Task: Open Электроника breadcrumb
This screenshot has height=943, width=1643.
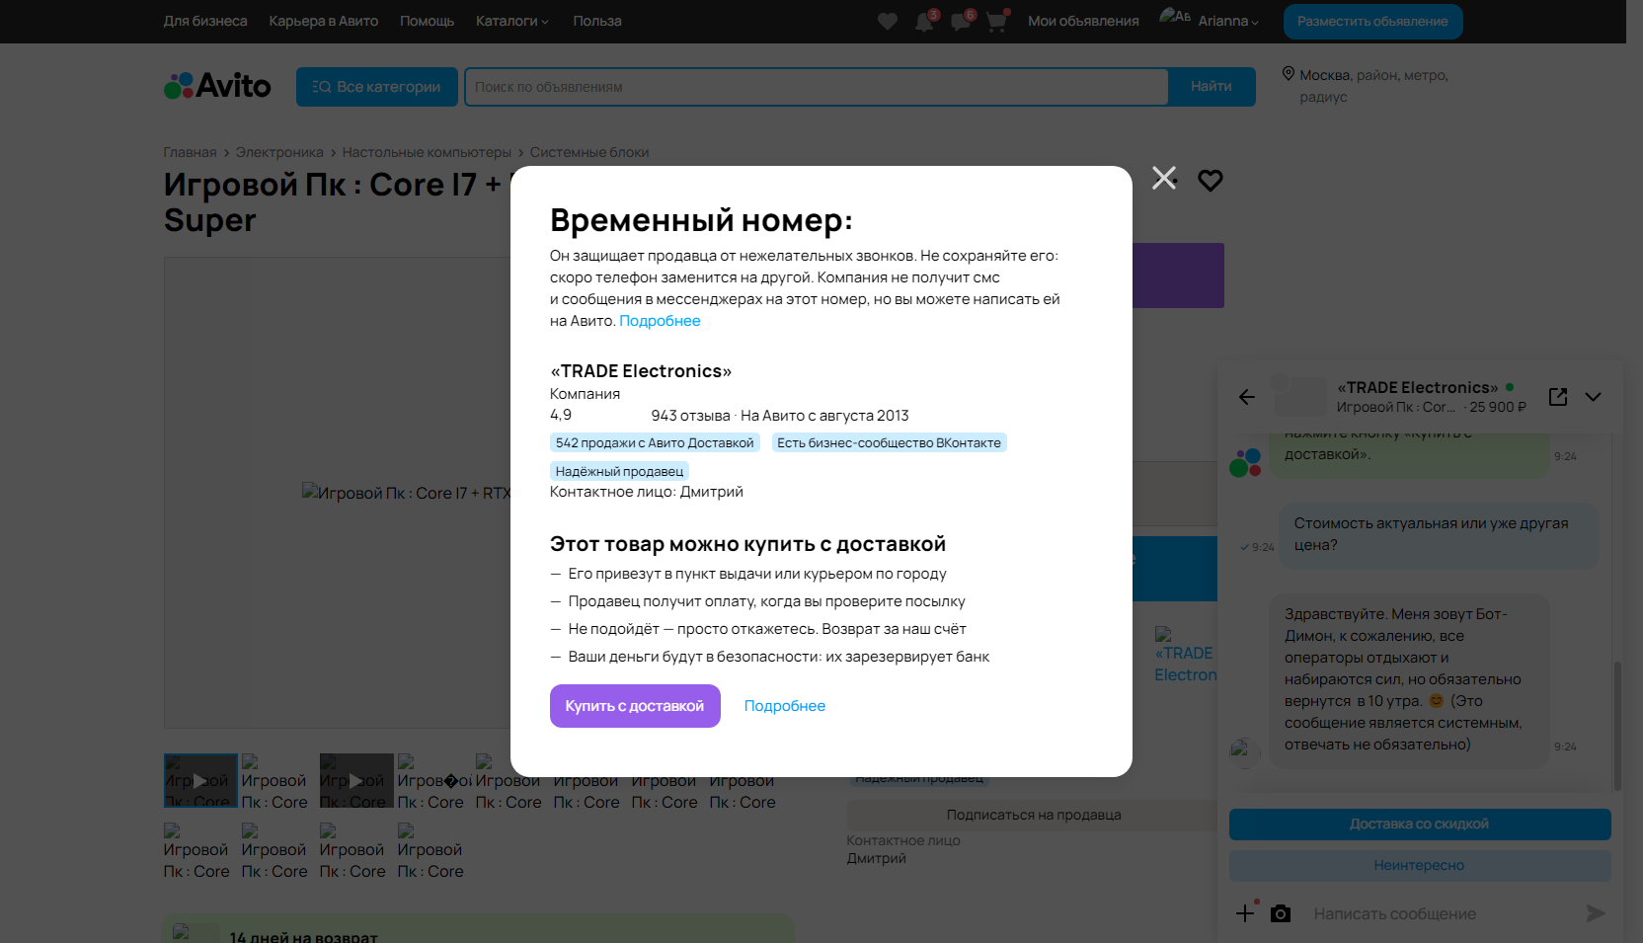Action: tap(279, 152)
